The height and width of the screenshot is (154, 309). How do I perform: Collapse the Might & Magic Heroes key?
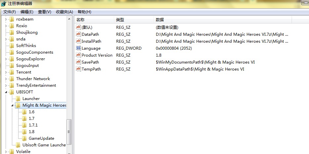pyautogui.click(x=13, y=106)
